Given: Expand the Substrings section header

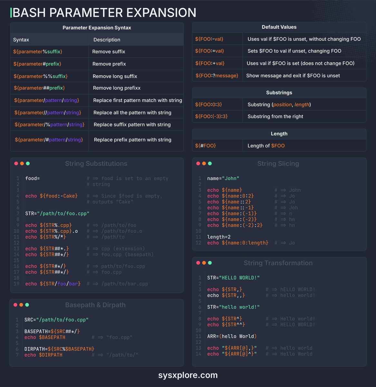Looking at the screenshot, I should point(279,93).
